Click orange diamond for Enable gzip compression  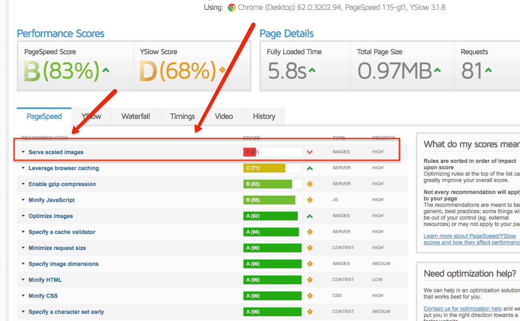310,184
